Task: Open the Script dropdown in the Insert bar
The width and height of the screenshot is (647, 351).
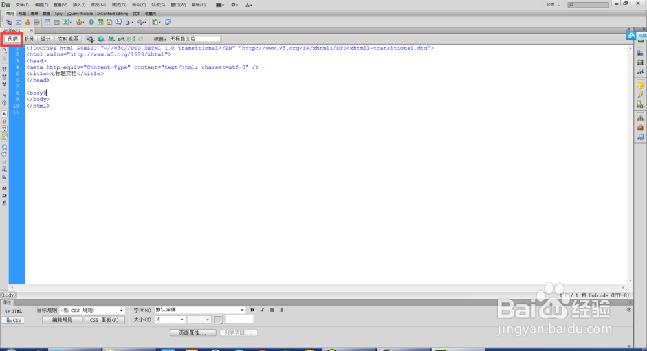Action: point(142,22)
